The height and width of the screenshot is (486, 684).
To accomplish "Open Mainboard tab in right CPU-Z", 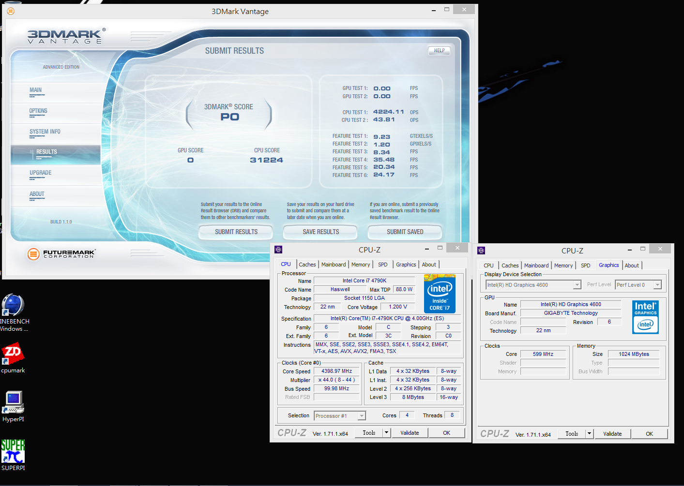I will pyautogui.click(x=536, y=265).
